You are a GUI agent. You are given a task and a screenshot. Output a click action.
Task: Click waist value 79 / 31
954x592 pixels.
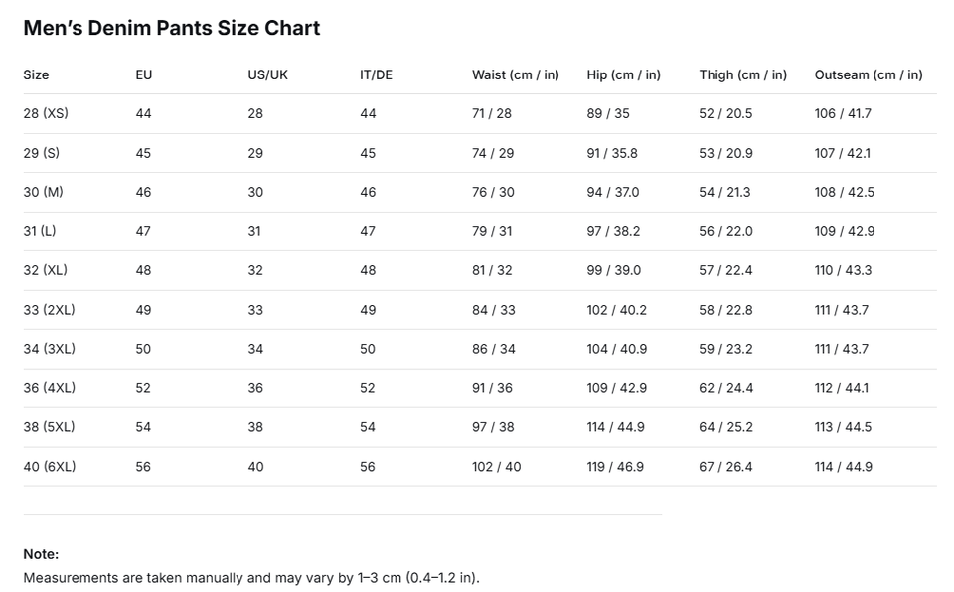[492, 231]
